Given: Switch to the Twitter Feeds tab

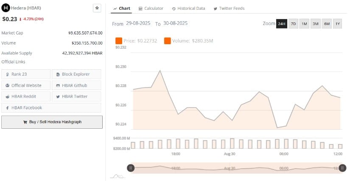Looking at the screenshot, I should coord(229,8).
